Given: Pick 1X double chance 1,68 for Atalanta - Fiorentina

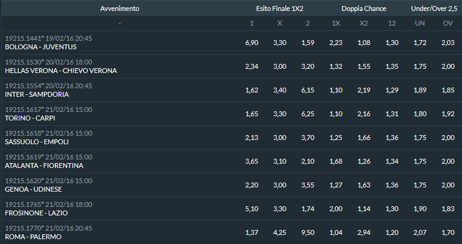Looking at the screenshot, I should pyautogui.click(x=336, y=161).
